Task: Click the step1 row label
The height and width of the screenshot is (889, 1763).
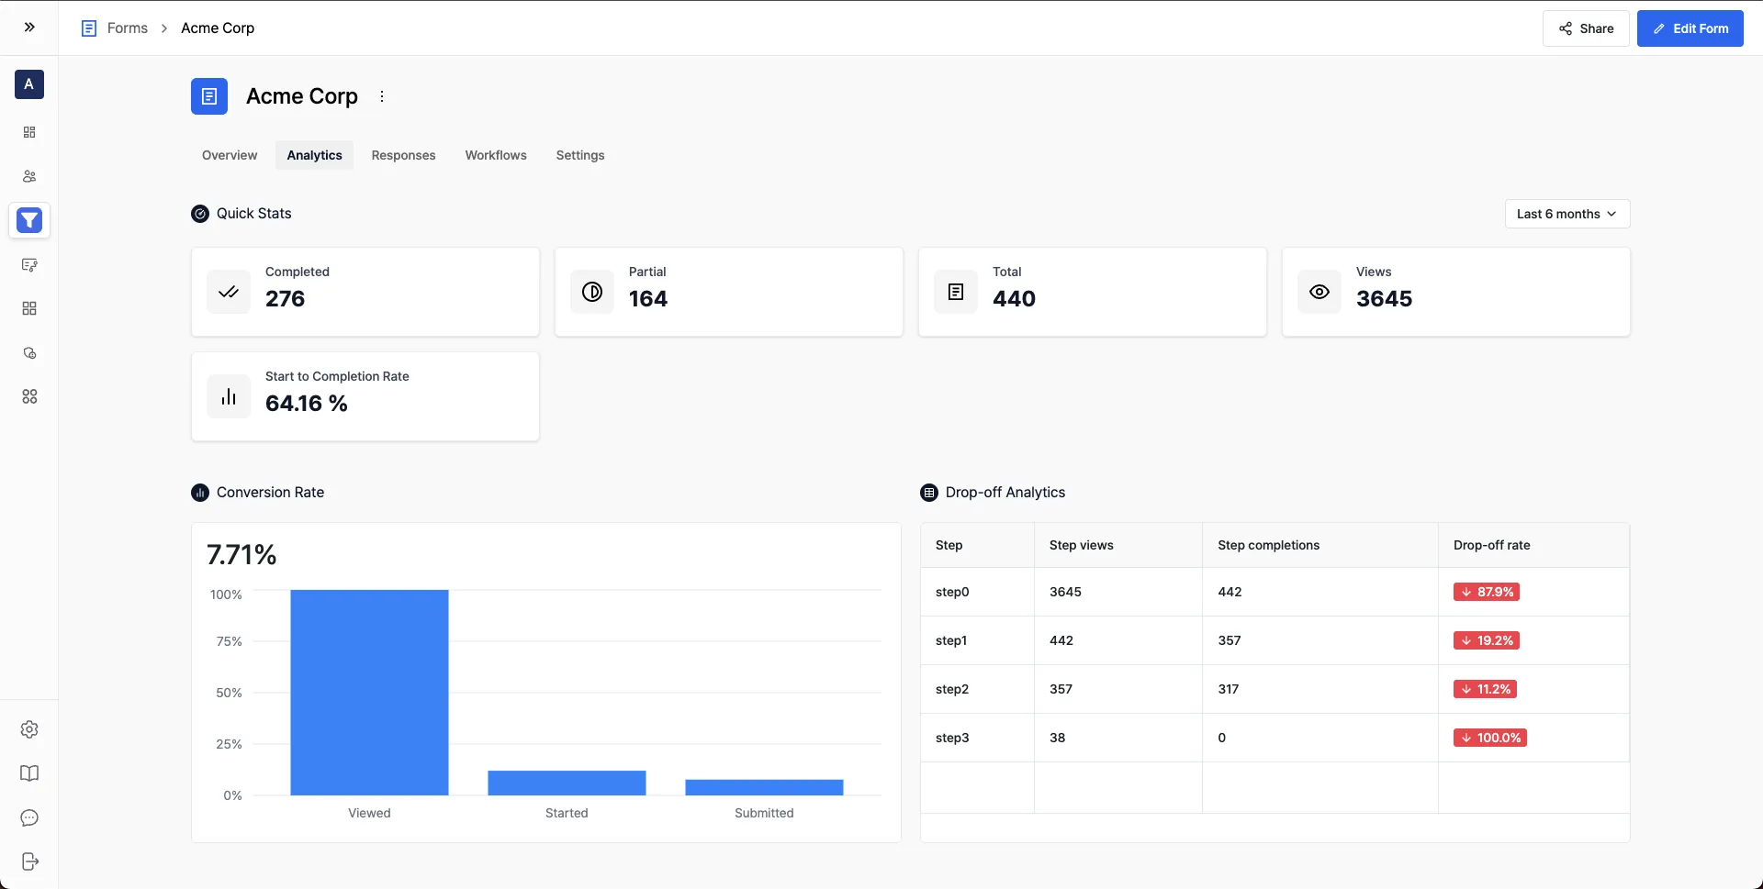Action: pos(951,640)
